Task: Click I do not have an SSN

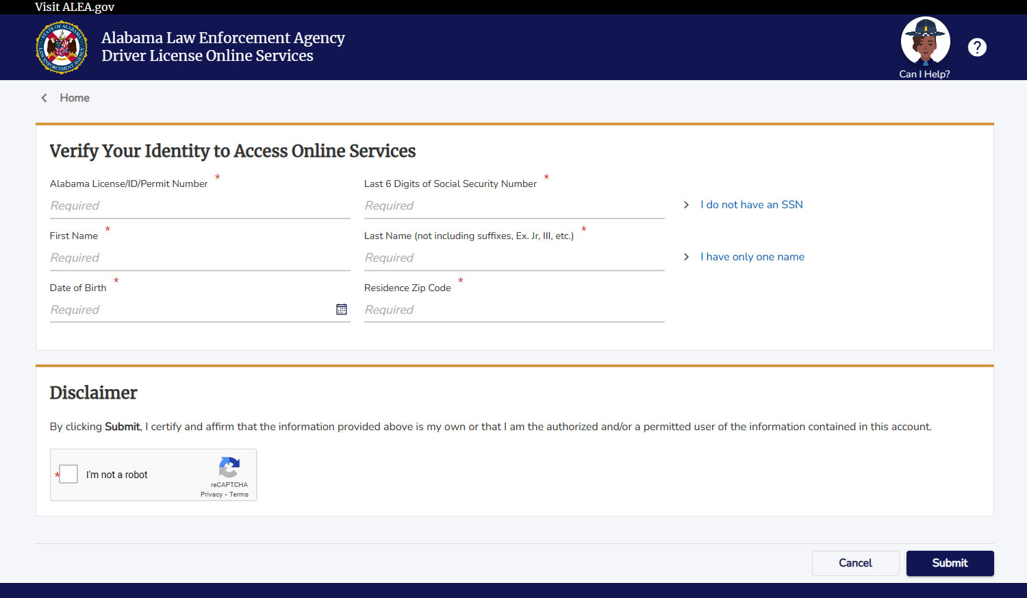Action: (751, 205)
